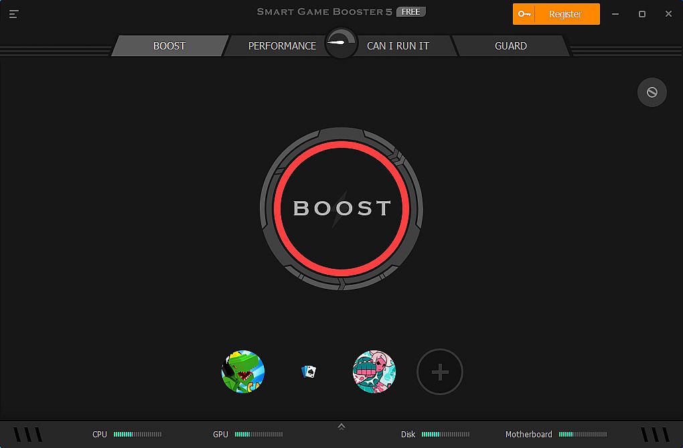This screenshot has width=683, height=448.
Task: Expand the bottom panel double chevron
Action: tap(341, 427)
